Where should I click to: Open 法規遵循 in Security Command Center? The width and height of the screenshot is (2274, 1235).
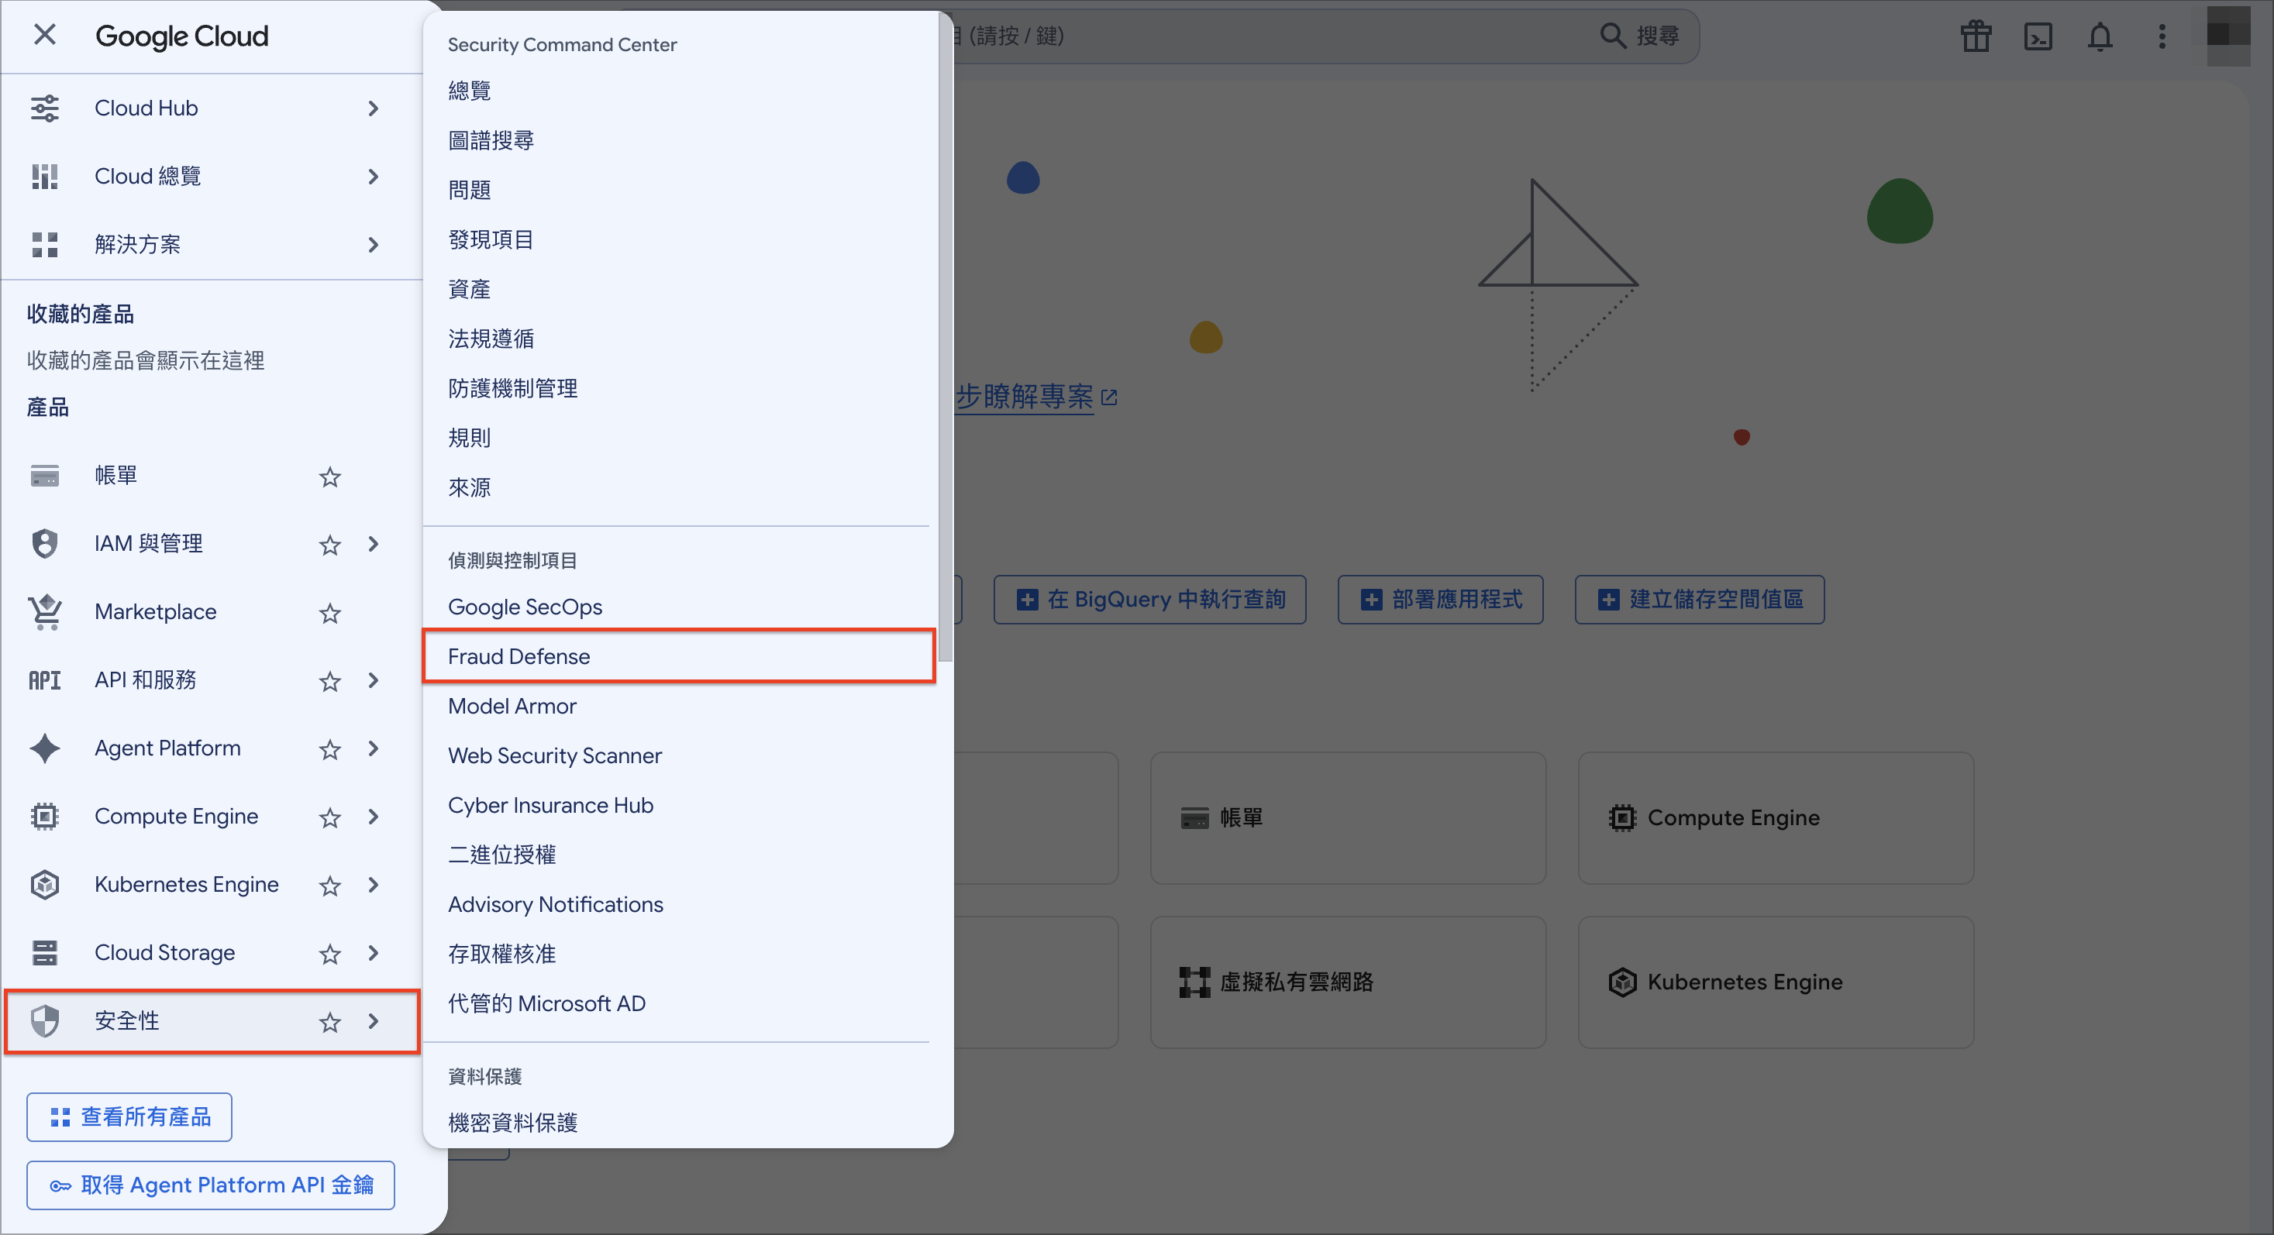pos(679,339)
